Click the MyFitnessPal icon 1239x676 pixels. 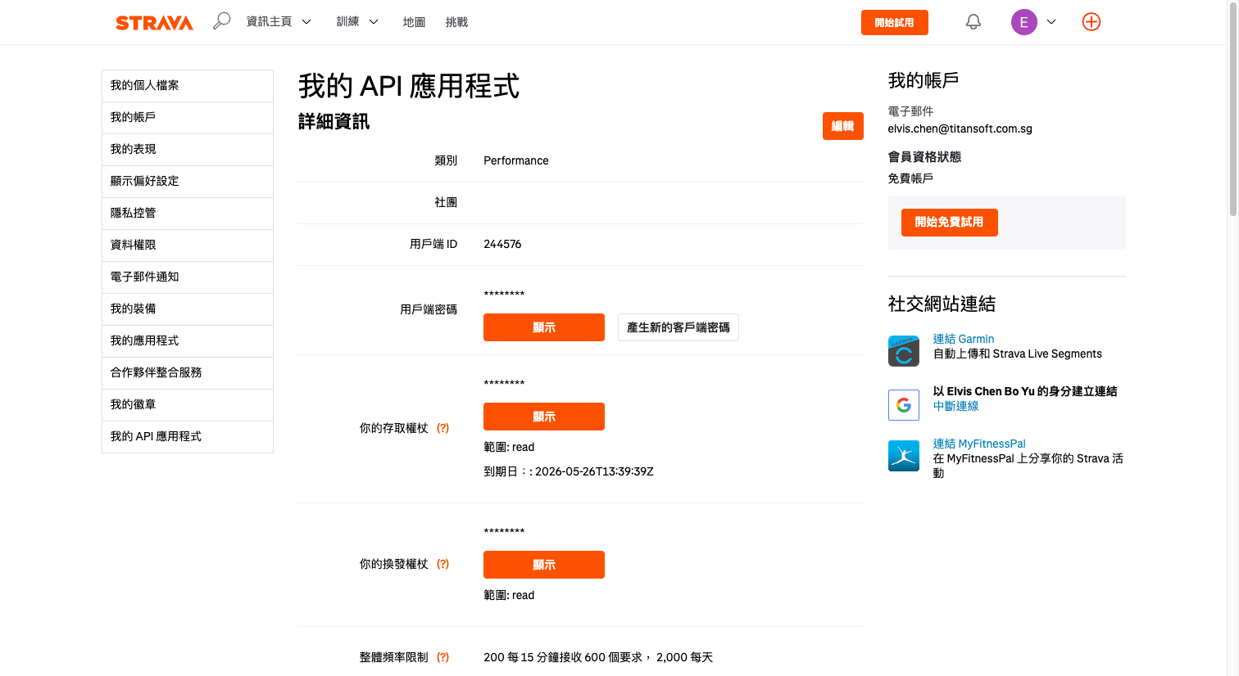pos(904,456)
